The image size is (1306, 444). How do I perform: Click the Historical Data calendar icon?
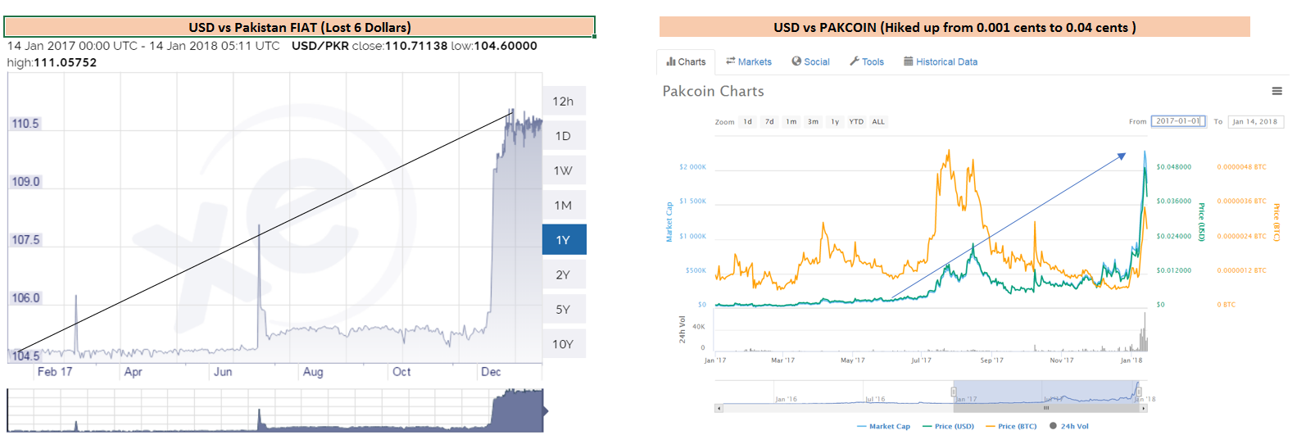[909, 61]
